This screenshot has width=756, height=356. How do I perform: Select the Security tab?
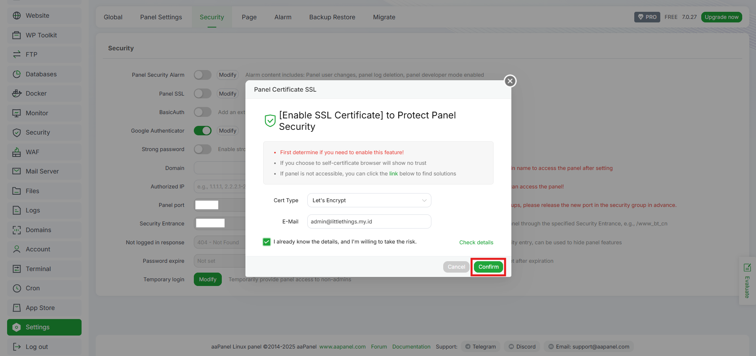click(212, 17)
